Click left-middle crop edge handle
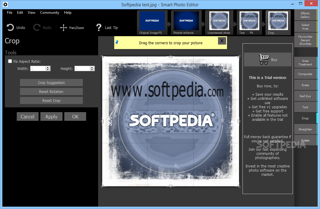Viewport: 320px width, 209px height. click(x=102, y=121)
